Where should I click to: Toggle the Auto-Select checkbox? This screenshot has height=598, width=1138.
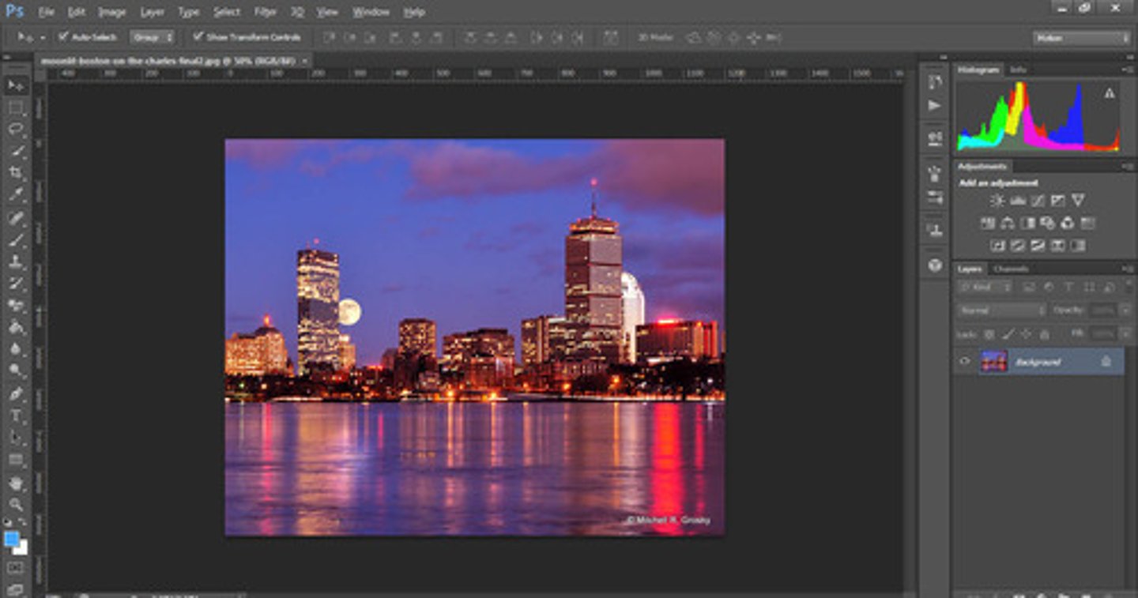click(x=64, y=37)
